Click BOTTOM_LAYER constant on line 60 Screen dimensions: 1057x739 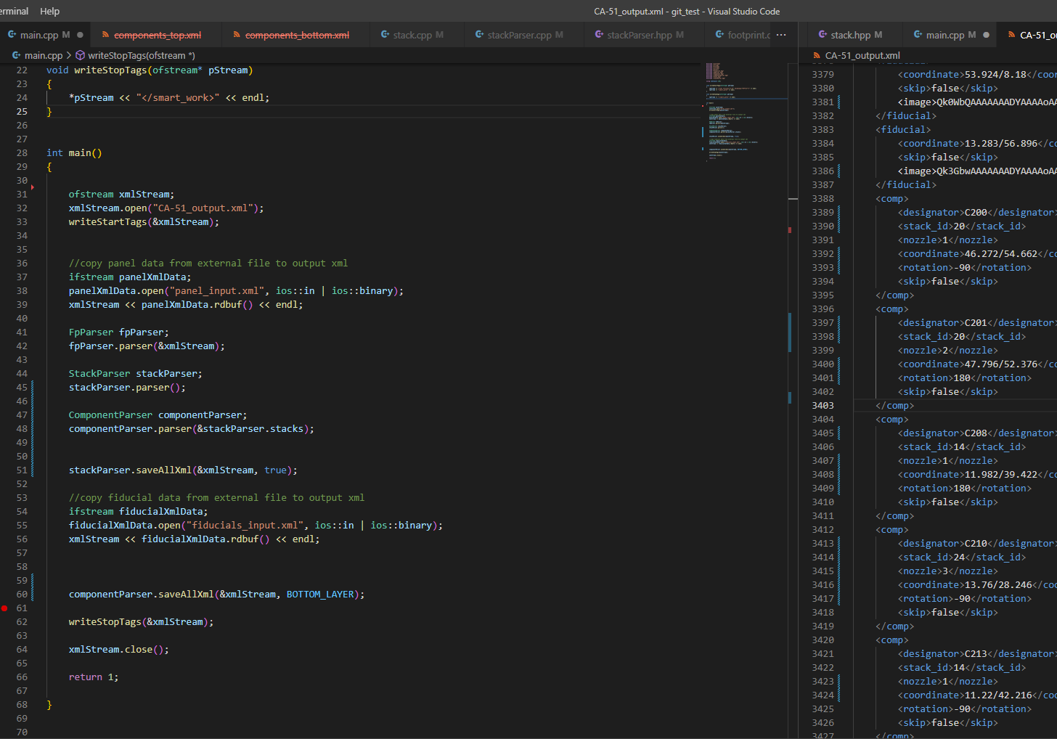tap(320, 594)
